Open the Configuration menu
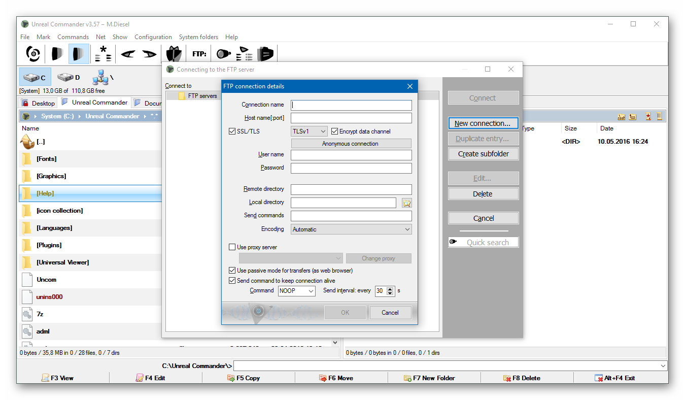685x400 pixels. [x=153, y=37]
